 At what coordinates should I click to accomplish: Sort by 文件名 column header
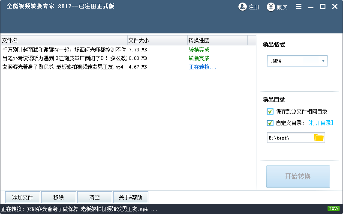(x=64, y=40)
